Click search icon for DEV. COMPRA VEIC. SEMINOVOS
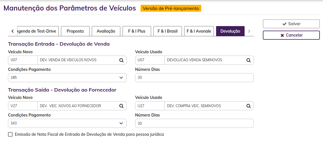323x144 pixels. tap(248, 106)
